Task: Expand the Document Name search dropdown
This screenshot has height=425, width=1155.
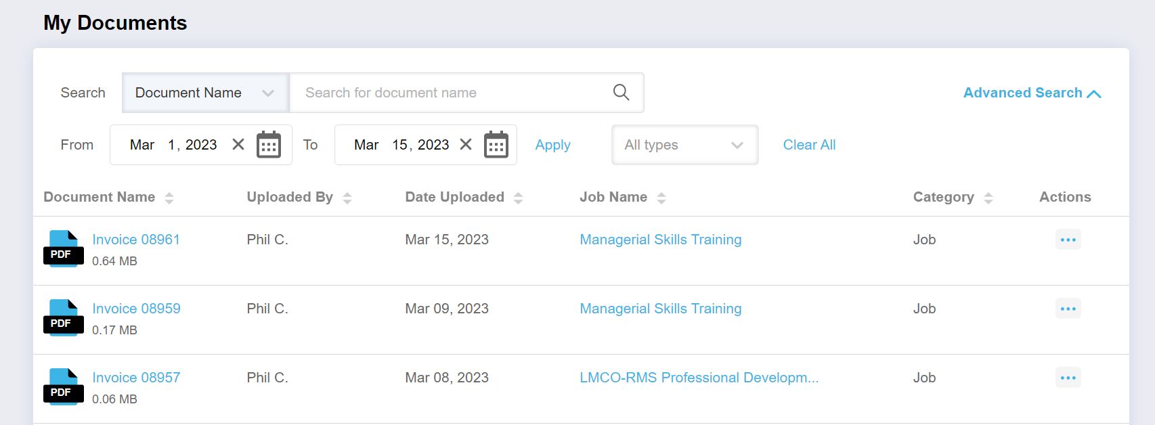Action: click(x=205, y=93)
